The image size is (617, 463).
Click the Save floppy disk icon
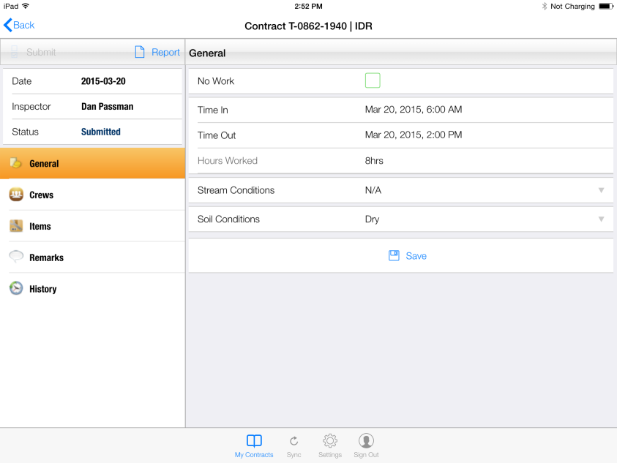point(394,255)
